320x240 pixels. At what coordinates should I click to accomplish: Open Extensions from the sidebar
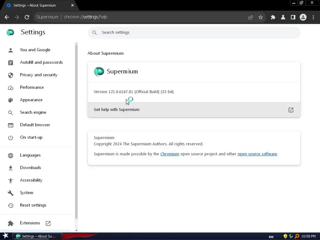coord(30,223)
